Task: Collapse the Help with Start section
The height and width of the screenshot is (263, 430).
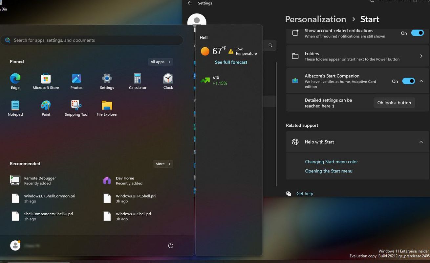Action: pos(421,142)
